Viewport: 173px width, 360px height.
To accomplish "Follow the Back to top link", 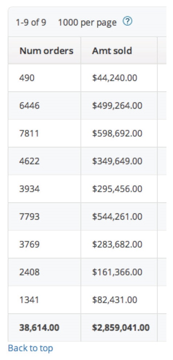I will [31, 348].
